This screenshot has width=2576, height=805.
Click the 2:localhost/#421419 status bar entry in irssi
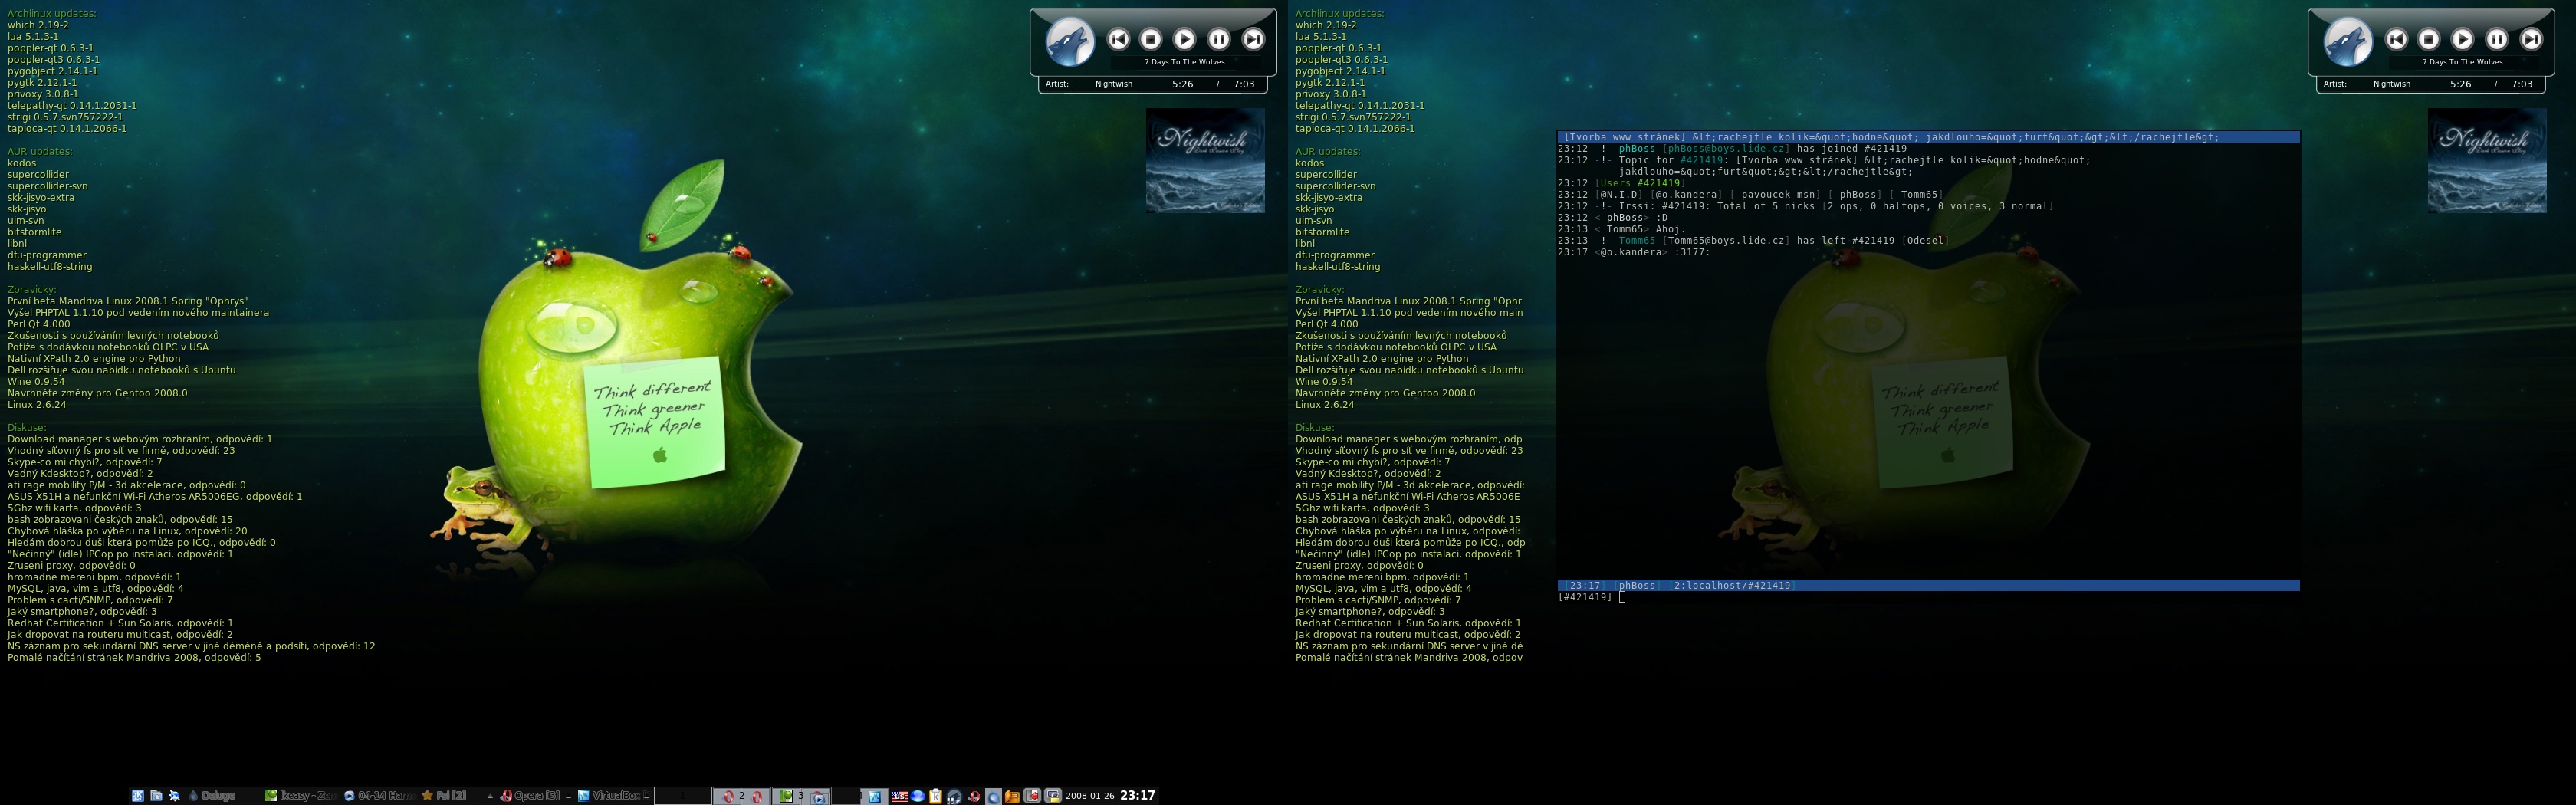pos(1731,585)
